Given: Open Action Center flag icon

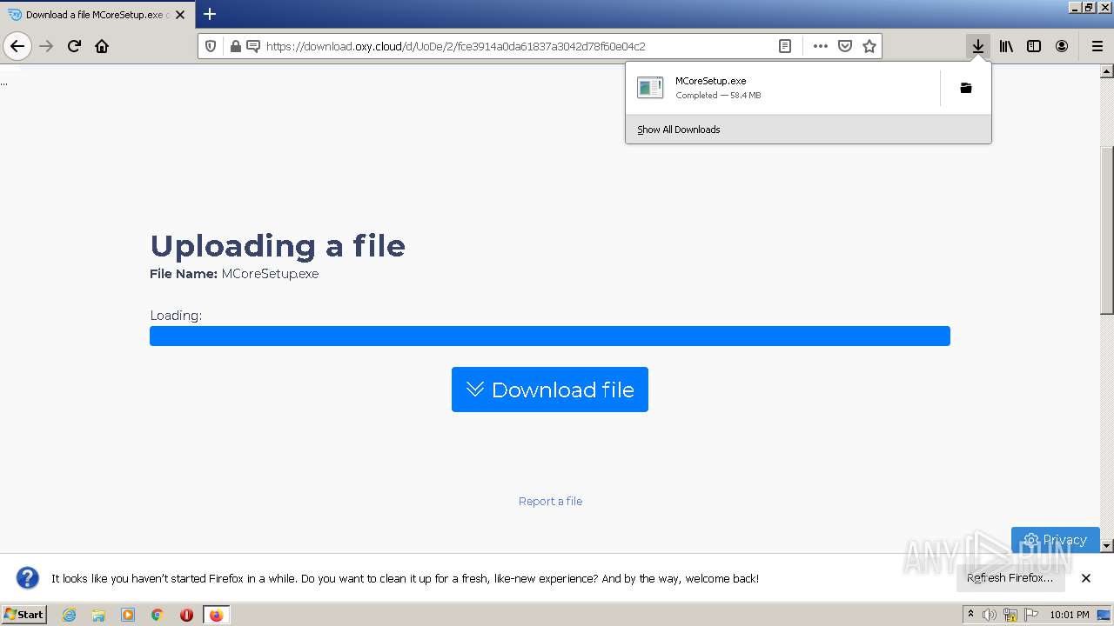Looking at the screenshot, I should click(1031, 615).
